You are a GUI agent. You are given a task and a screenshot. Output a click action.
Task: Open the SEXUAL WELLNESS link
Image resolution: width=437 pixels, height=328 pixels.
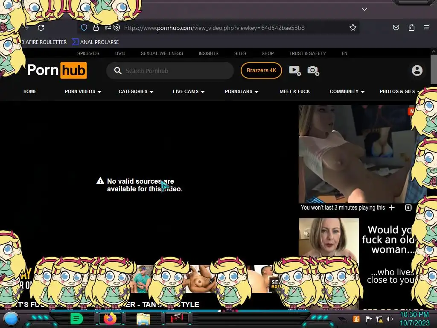point(162,53)
